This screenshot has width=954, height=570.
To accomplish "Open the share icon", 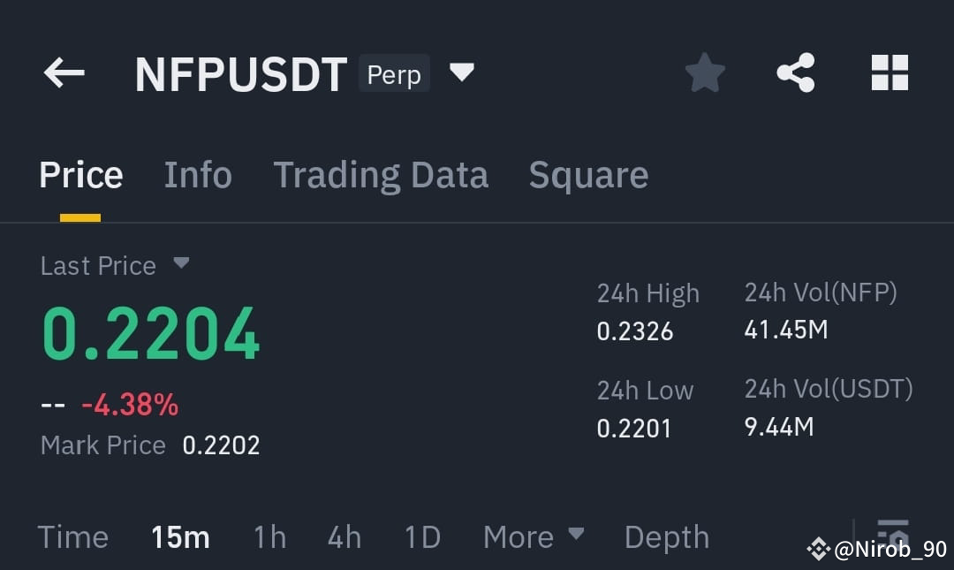I will point(796,72).
